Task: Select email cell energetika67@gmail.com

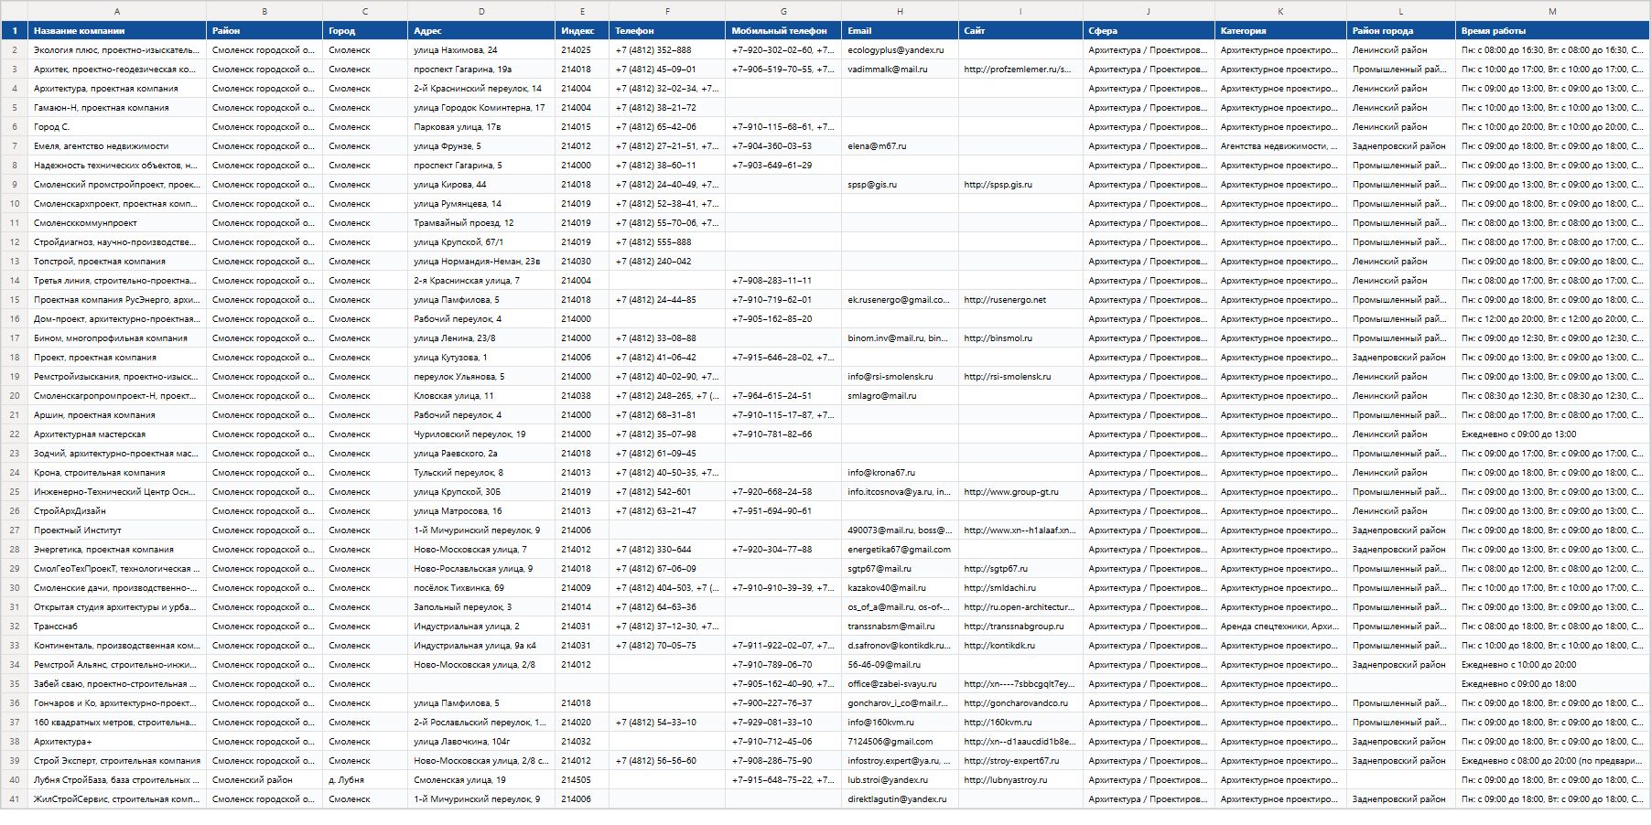Action: point(900,549)
